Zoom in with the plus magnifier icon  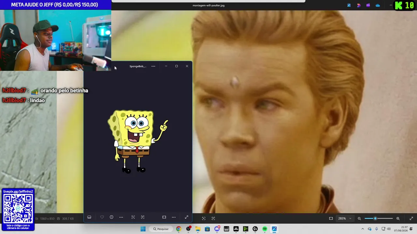tap(398, 218)
